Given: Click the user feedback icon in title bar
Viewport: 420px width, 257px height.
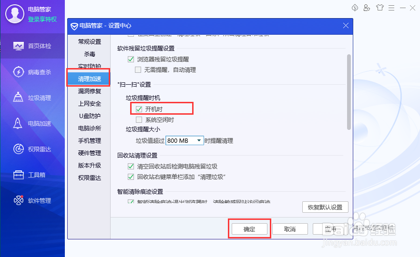Looking at the screenshot, I should 367,8.
